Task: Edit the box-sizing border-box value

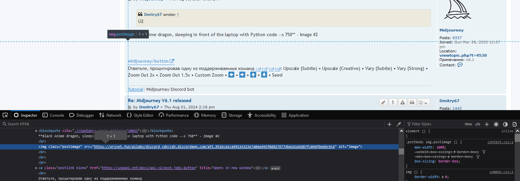Action: pyautogui.click(x=449, y=161)
